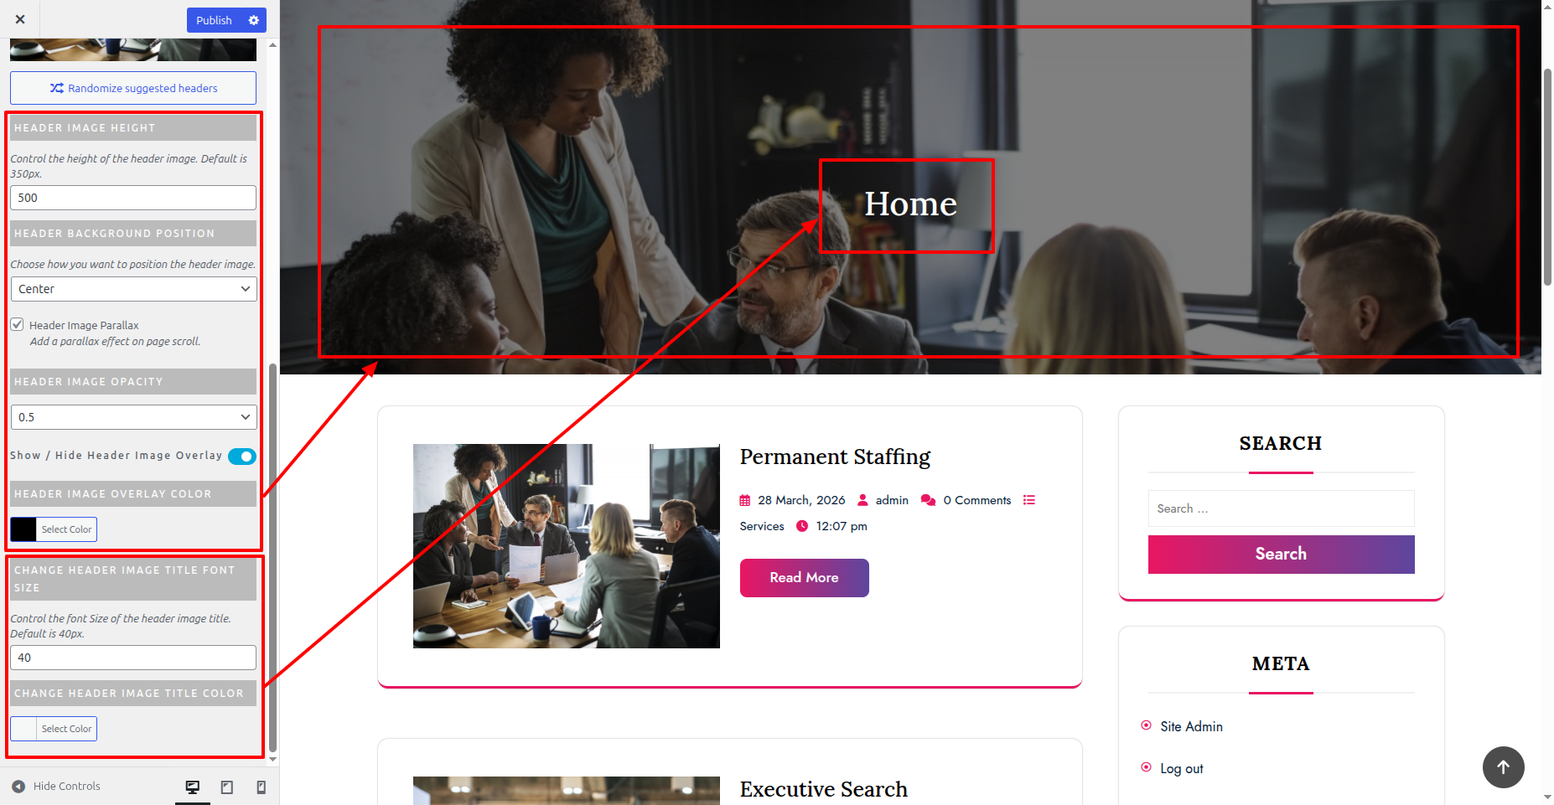Click the comments bubble icon
Screen dimensions: 1554x805
point(928,500)
